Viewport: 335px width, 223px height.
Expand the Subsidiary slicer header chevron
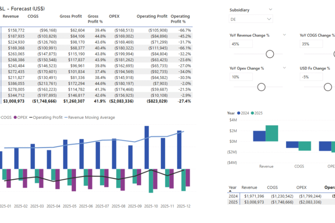(x=271, y=10)
